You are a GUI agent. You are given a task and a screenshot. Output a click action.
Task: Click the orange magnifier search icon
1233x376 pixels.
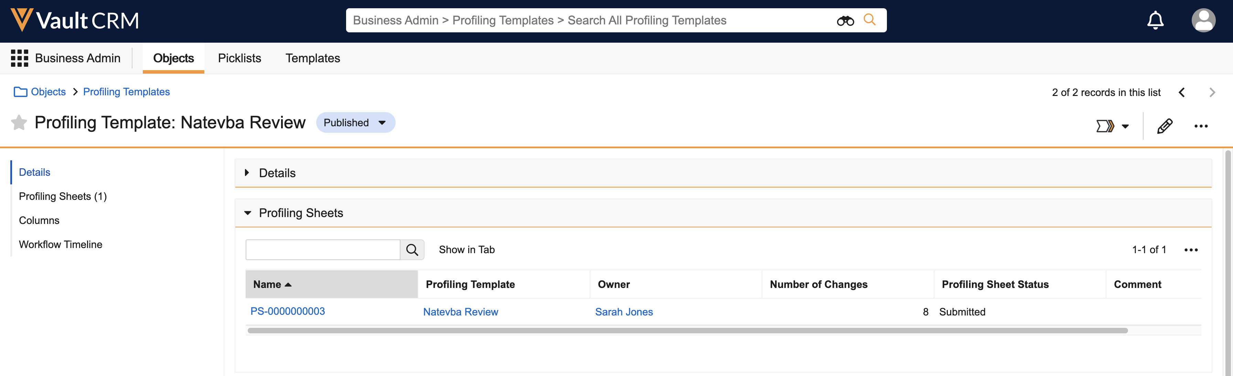[869, 20]
